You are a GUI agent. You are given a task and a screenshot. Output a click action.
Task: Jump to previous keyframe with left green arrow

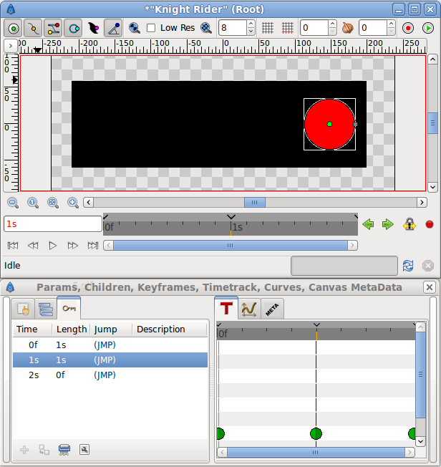pos(368,224)
